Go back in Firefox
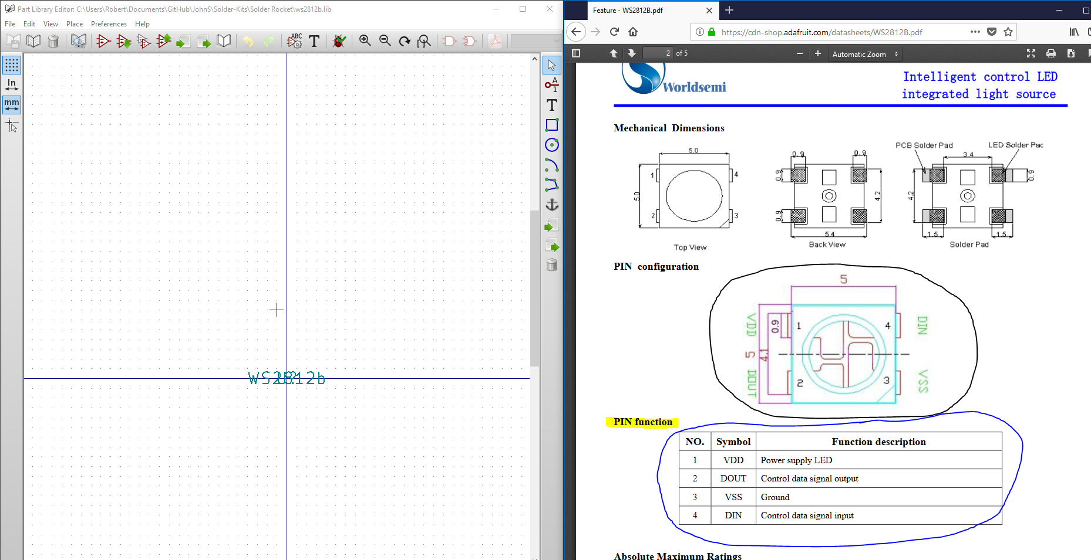Screen dimensions: 1091x560 [576, 32]
